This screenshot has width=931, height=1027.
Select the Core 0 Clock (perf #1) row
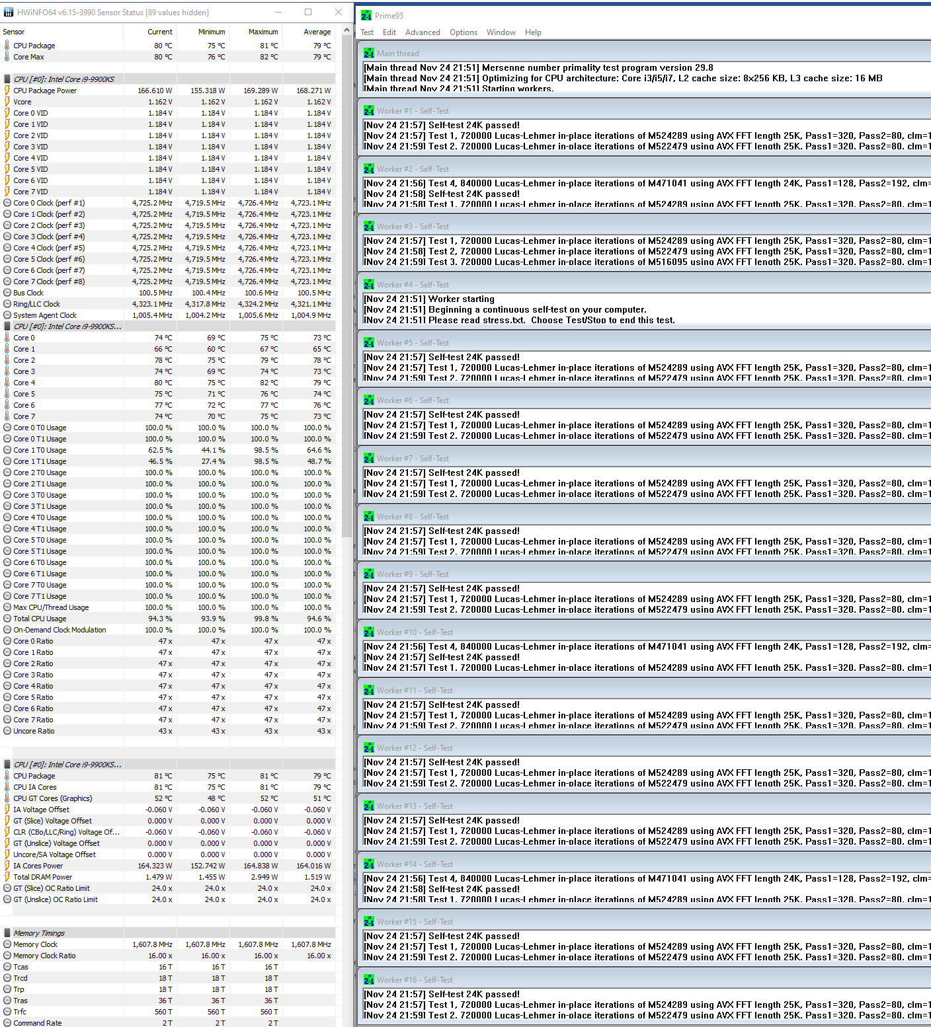pos(167,203)
